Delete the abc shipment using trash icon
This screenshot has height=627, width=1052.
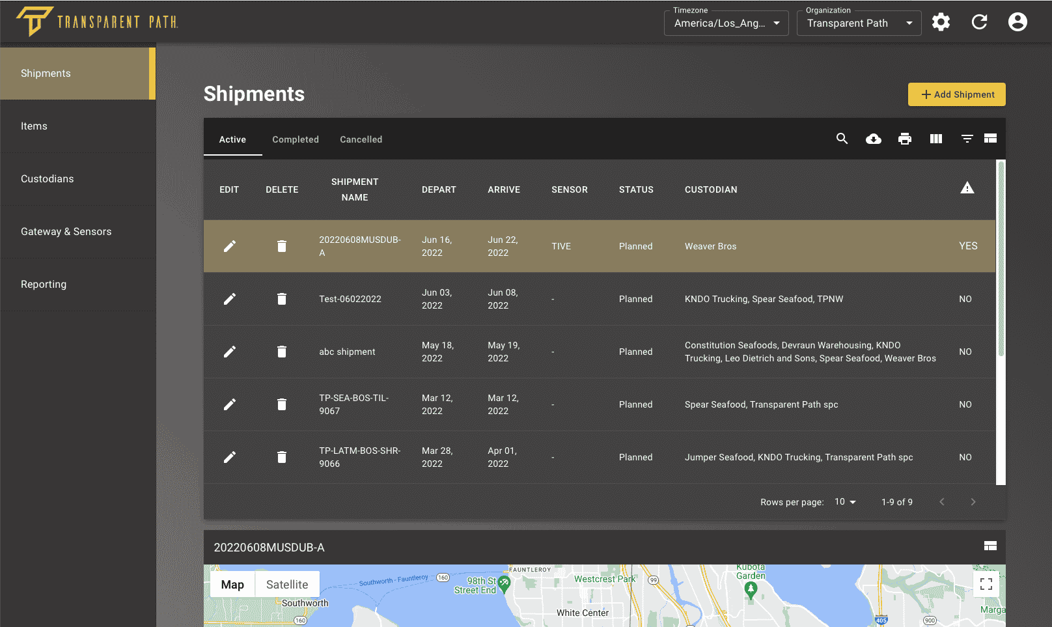tap(282, 352)
